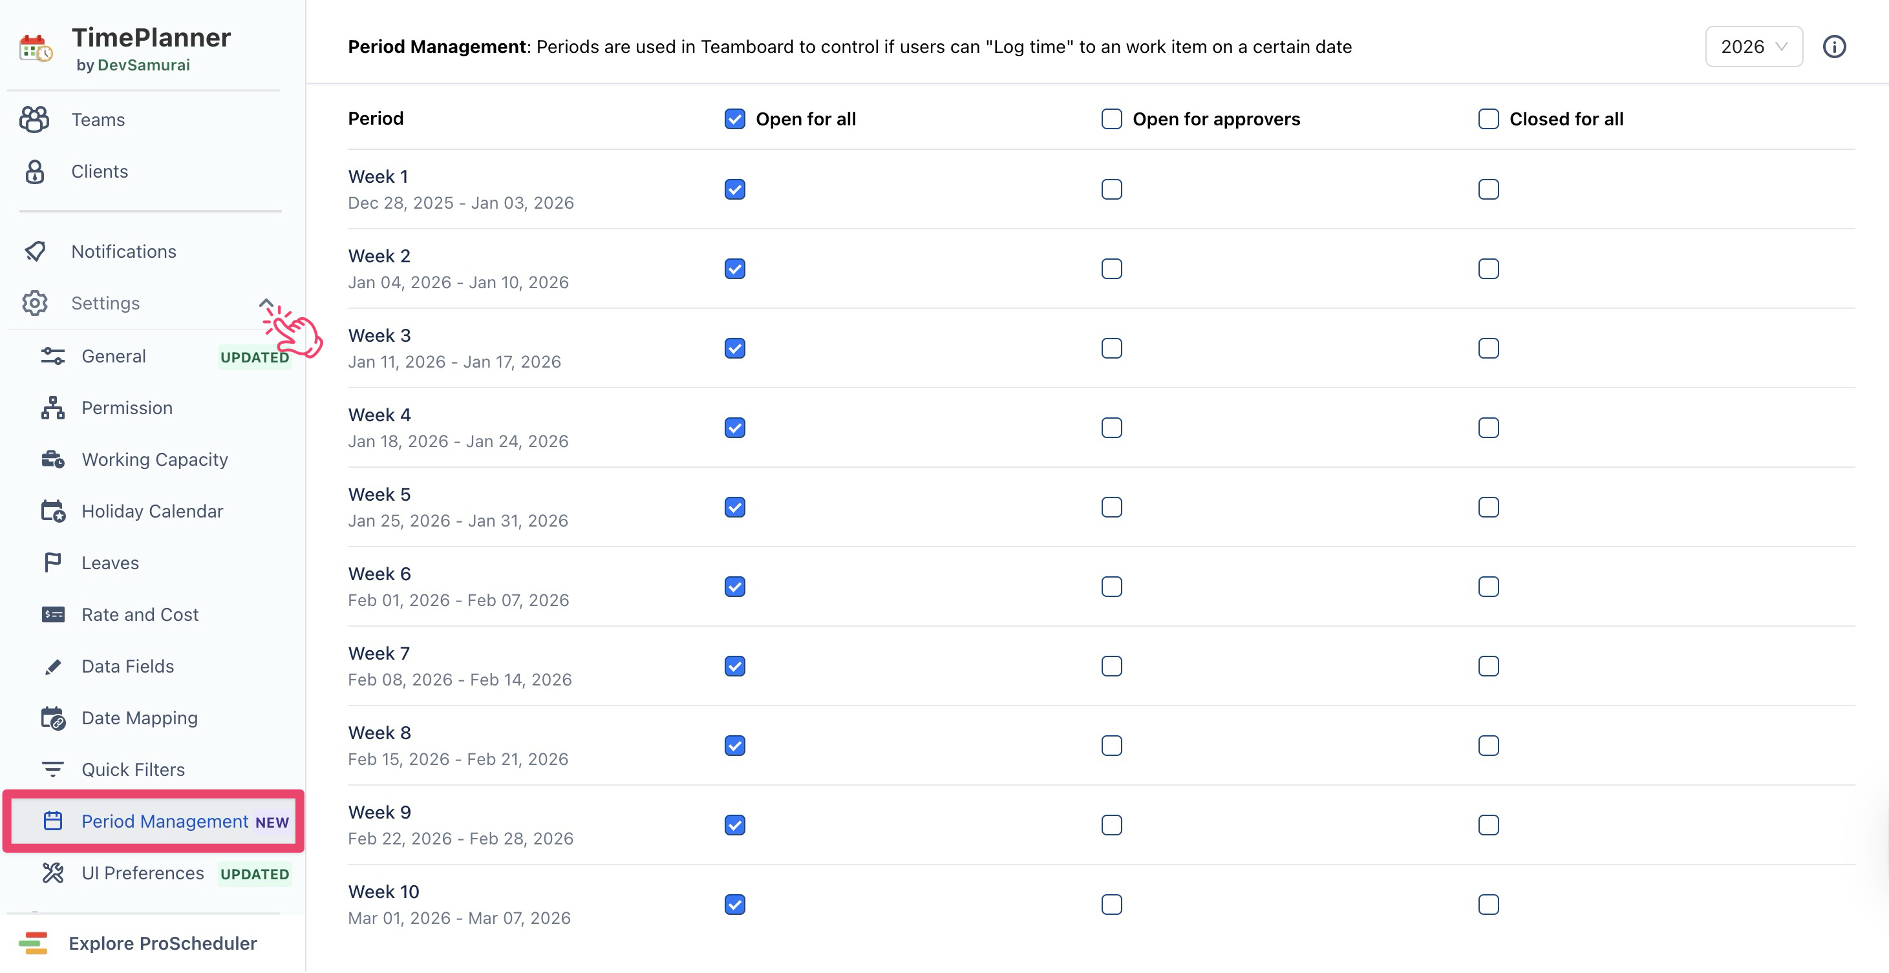Image resolution: width=1889 pixels, height=973 pixels.
Task: Click the Date Mapping calendar icon
Action: pyautogui.click(x=53, y=718)
